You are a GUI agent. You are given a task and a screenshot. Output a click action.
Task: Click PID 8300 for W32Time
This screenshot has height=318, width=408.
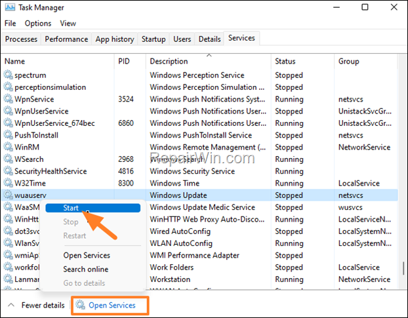(126, 183)
